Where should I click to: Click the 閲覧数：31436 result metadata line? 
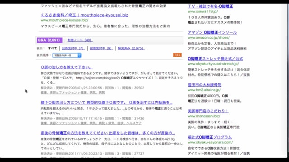coord(93,118)
